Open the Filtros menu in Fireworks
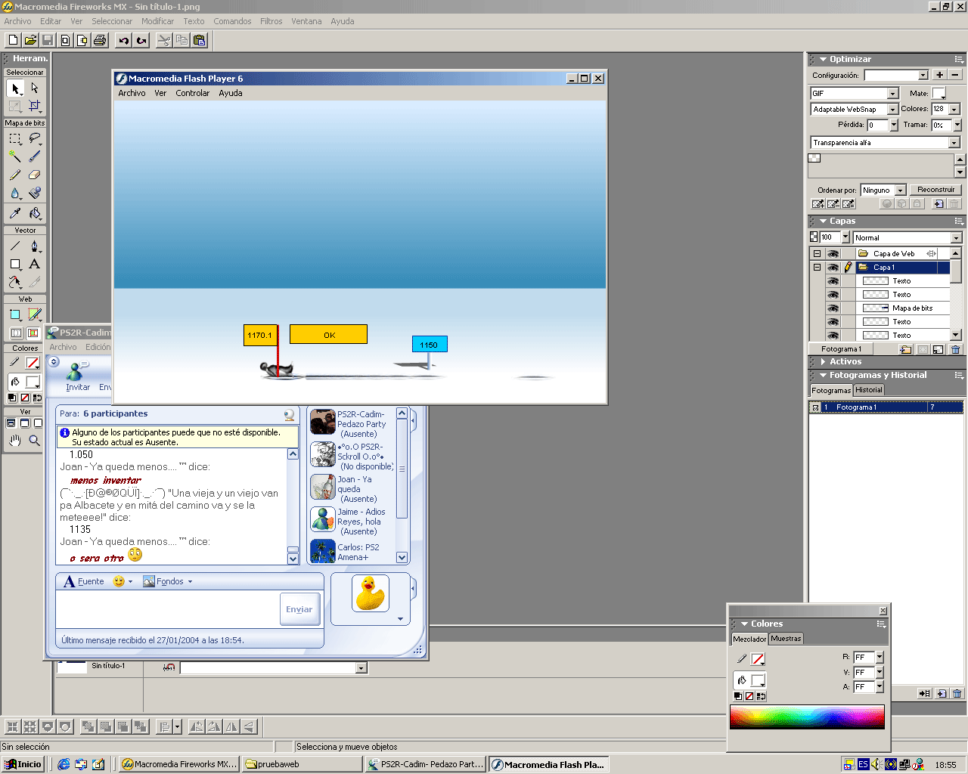Image resolution: width=968 pixels, height=774 pixels. pyautogui.click(x=271, y=21)
